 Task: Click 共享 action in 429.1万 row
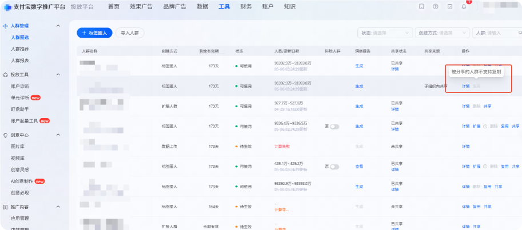[516, 167]
